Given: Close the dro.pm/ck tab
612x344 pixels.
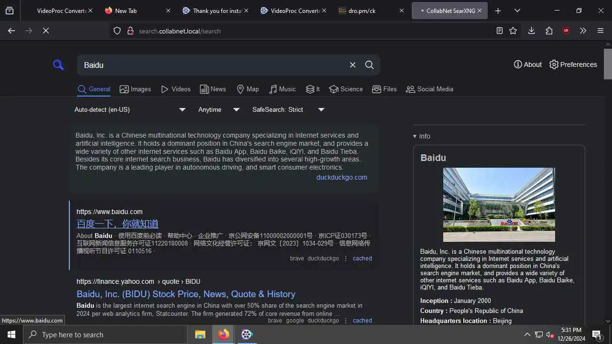Looking at the screenshot, I should pyautogui.click(x=401, y=11).
